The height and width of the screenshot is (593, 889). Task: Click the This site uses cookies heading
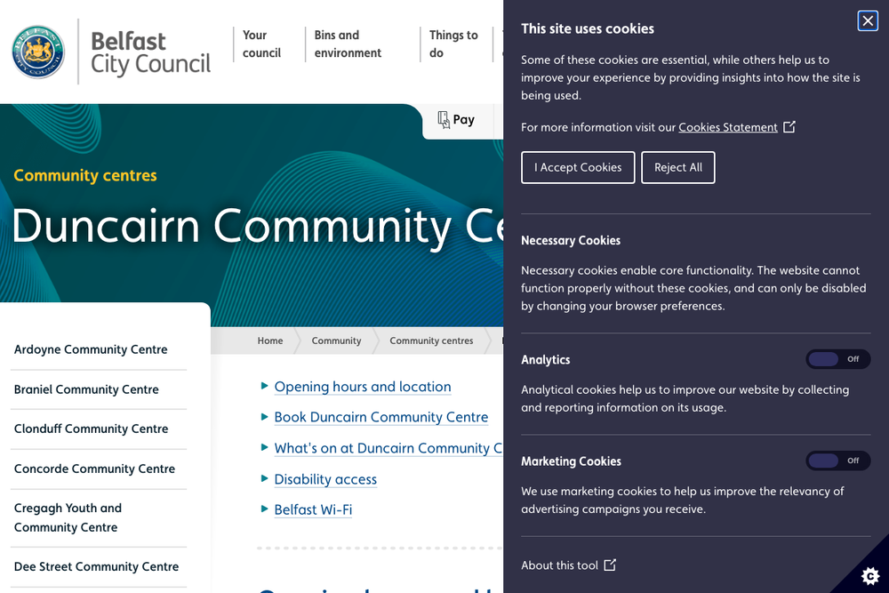click(588, 28)
